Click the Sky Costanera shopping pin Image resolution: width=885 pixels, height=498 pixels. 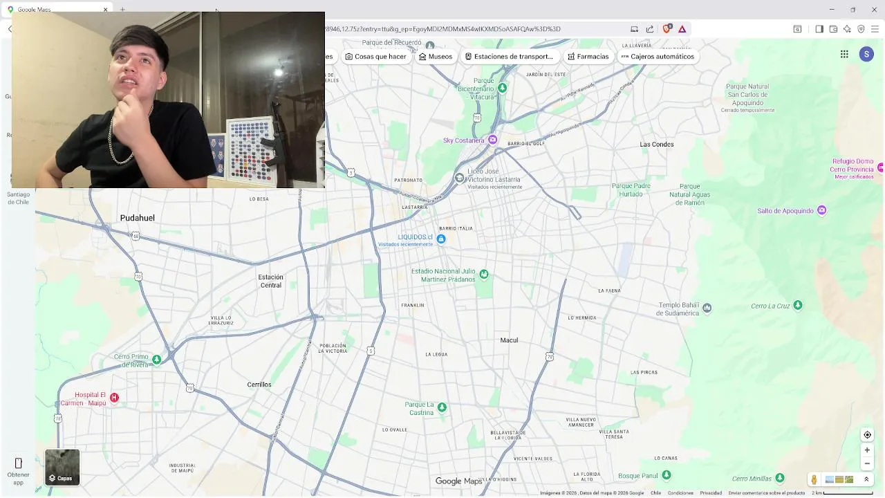(x=492, y=140)
